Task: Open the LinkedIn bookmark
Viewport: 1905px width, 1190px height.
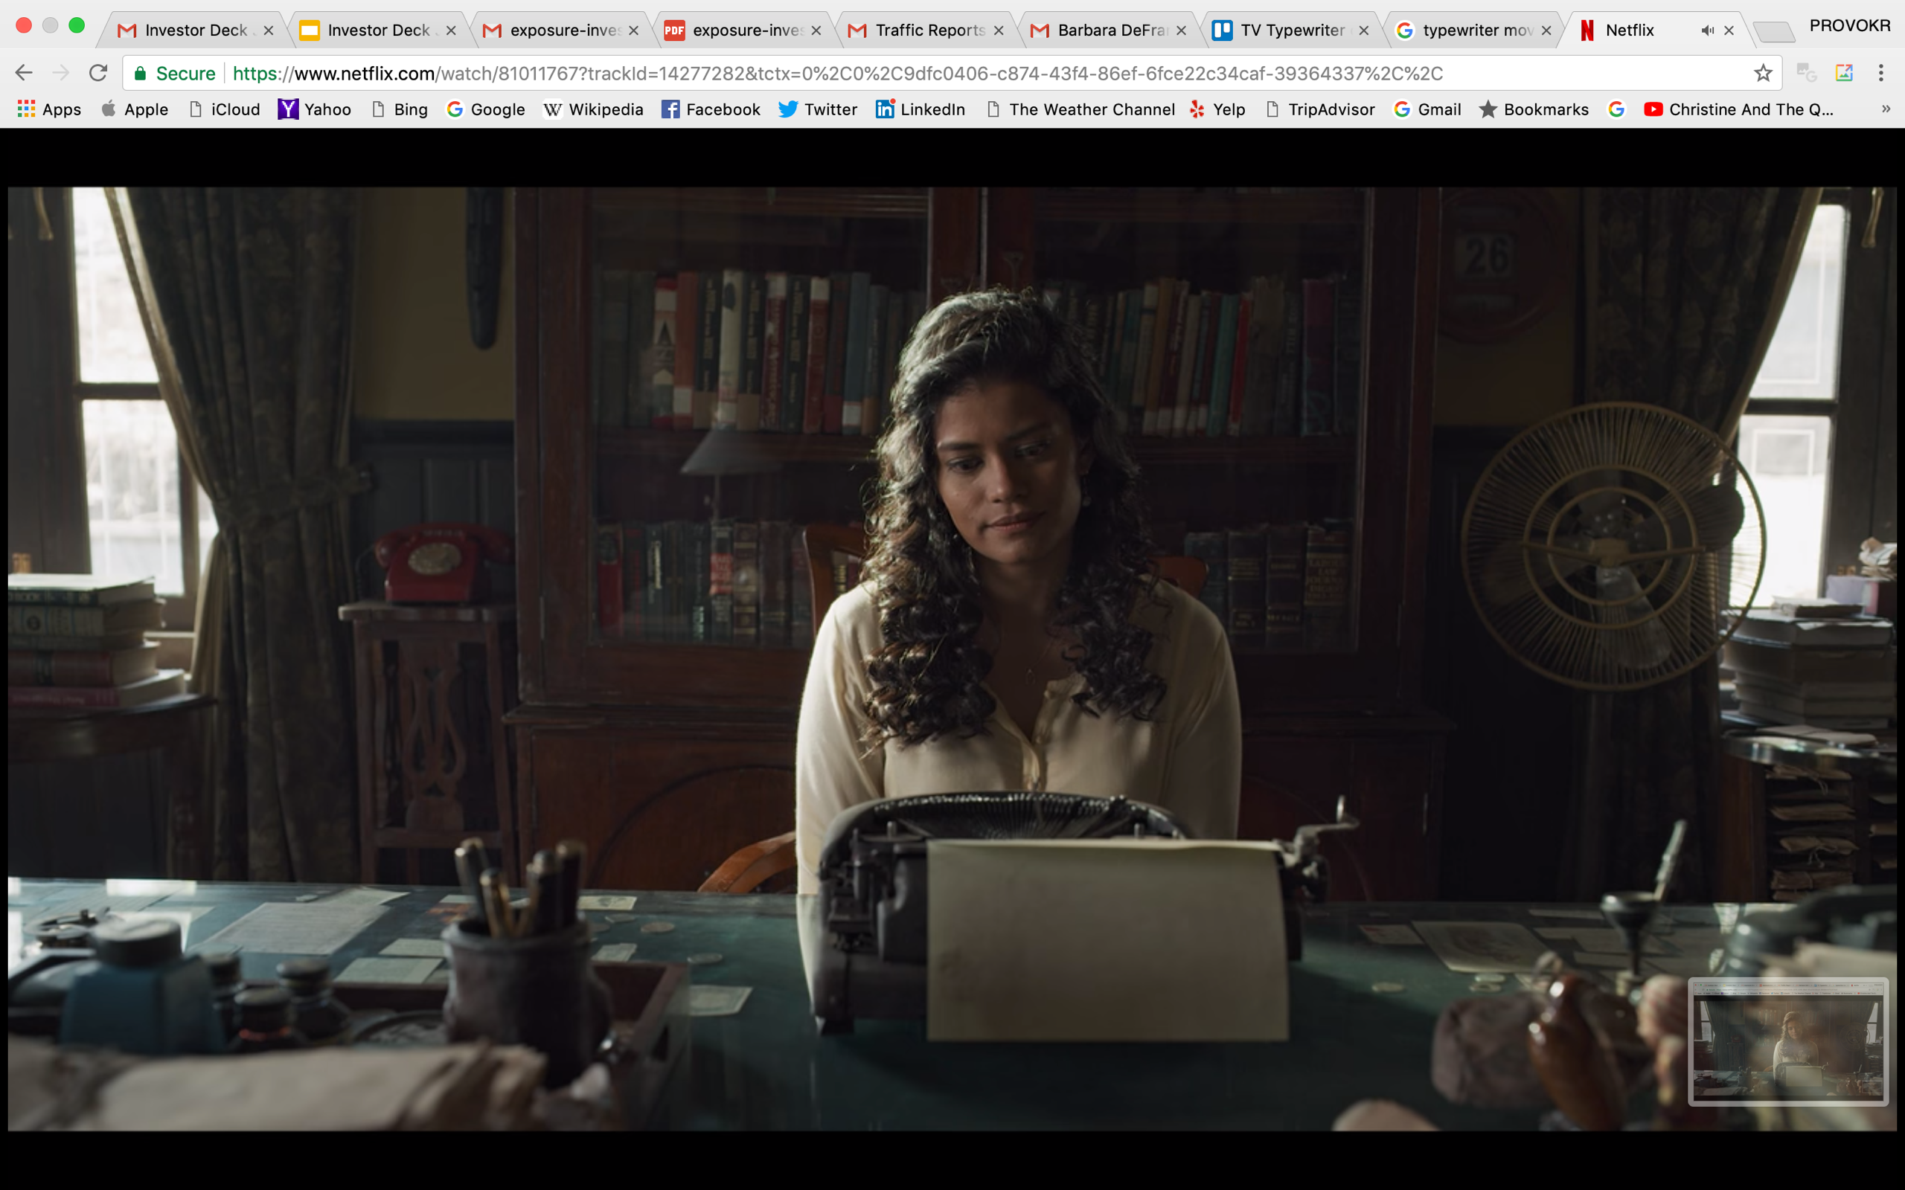Action: [x=920, y=109]
